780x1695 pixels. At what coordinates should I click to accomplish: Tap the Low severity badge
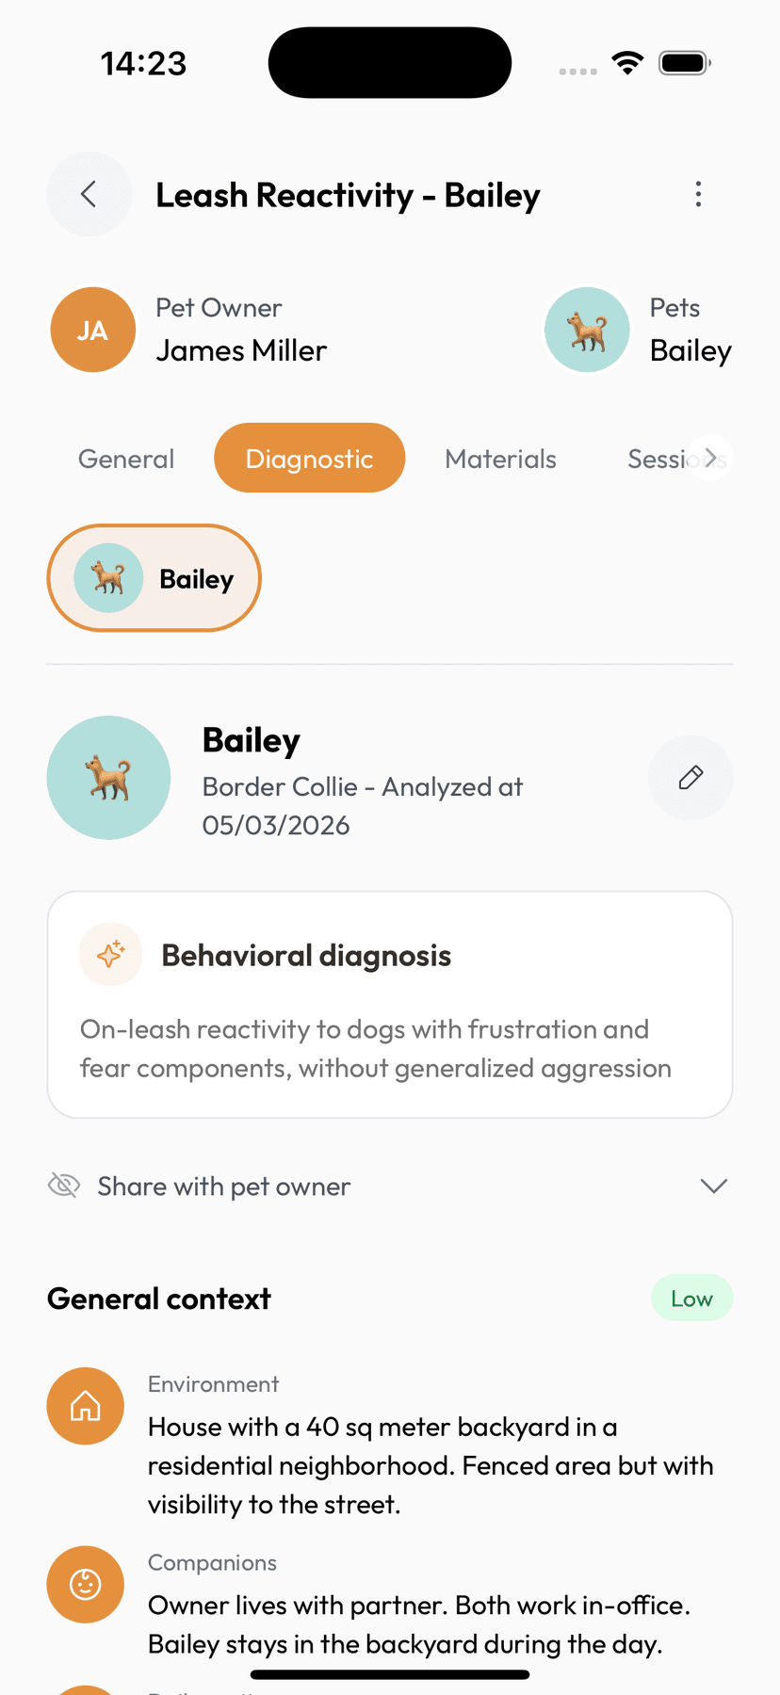(x=691, y=1299)
